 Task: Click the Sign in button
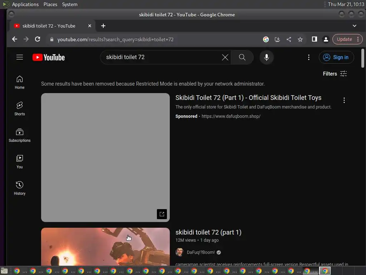[x=336, y=57]
